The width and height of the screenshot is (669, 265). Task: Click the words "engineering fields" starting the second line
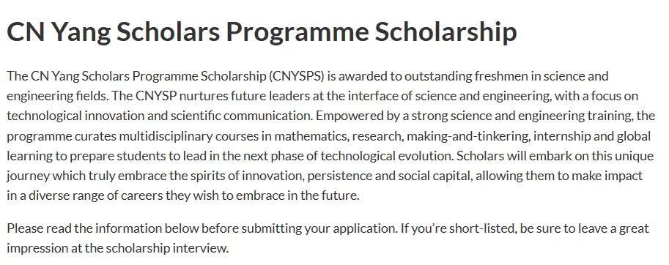point(57,97)
